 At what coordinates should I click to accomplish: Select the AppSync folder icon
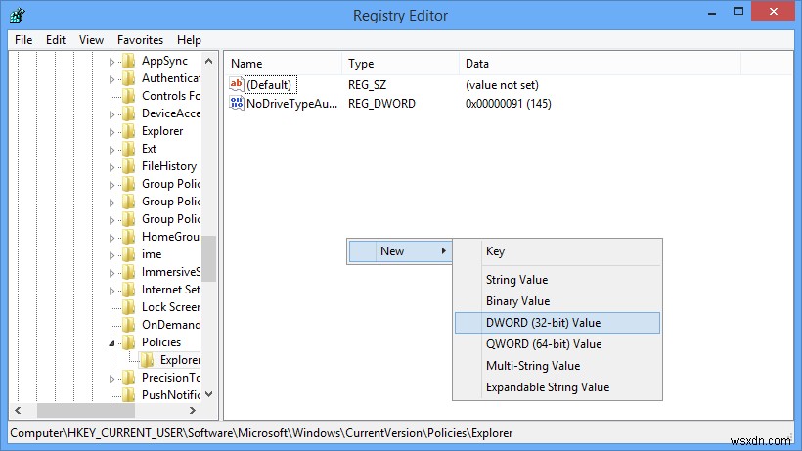[128, 61]
